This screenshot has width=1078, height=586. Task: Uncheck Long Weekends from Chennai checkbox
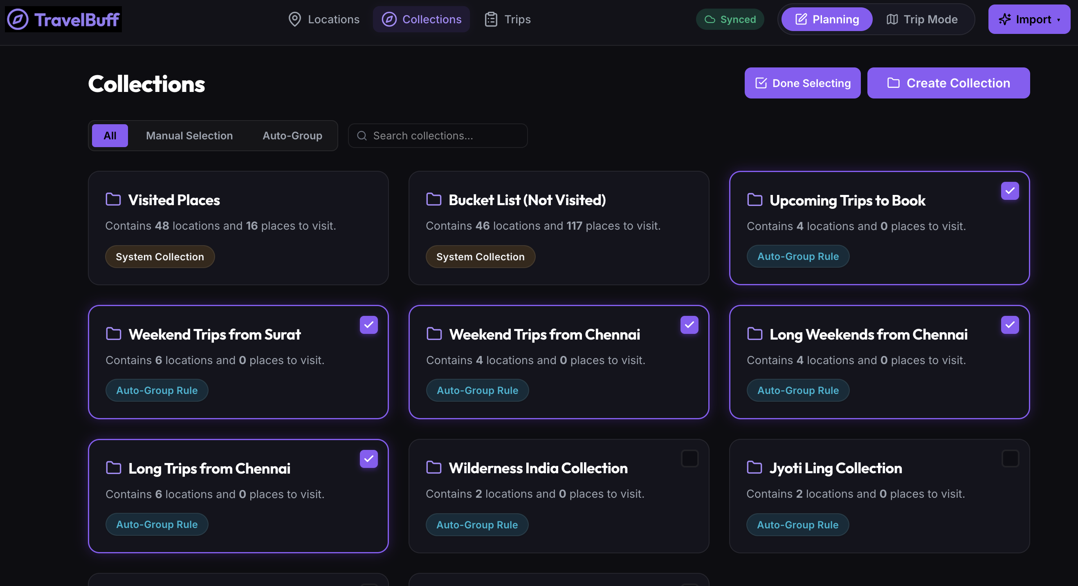(x=1010, y=324)
